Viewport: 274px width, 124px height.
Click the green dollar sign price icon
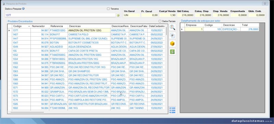(172, 52)
